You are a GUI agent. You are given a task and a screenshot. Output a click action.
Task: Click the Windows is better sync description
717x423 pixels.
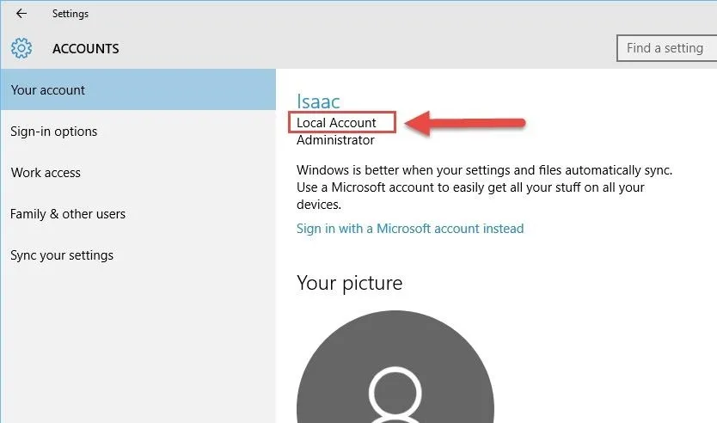[x=484, y=187]
